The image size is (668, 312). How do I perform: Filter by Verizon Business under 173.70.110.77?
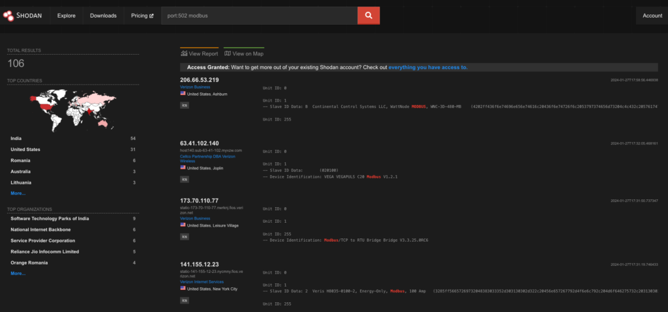pos(195,218)
